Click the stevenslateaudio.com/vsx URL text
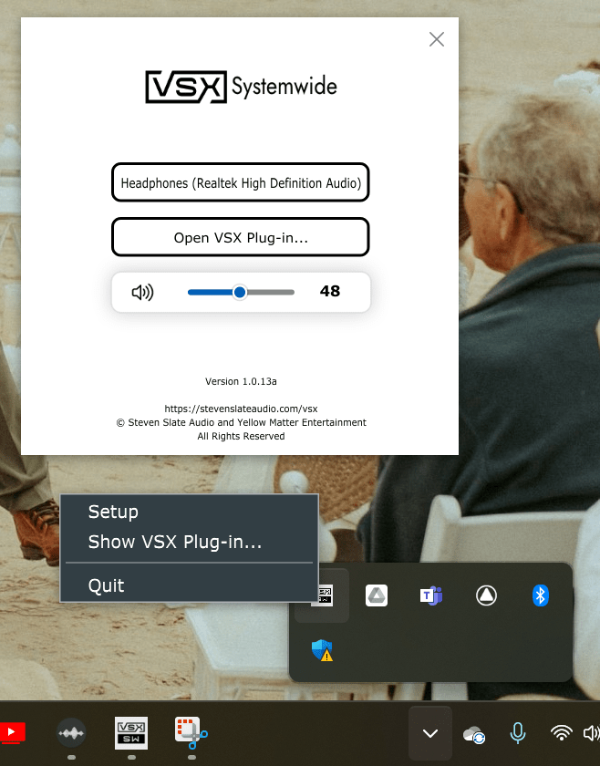 pos(241,409)
